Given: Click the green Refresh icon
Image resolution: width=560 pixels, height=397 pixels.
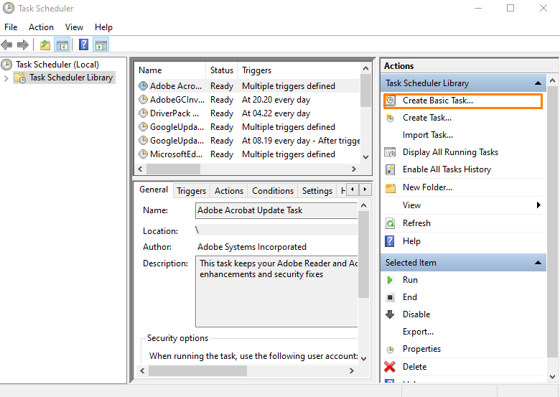Looking at the screenshot, I should [390, 223].
